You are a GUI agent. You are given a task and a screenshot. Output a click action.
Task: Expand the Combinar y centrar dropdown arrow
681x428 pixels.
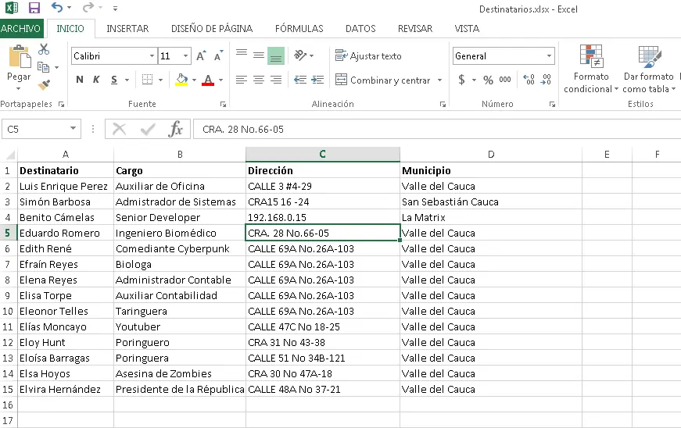[x=440, y=80]
